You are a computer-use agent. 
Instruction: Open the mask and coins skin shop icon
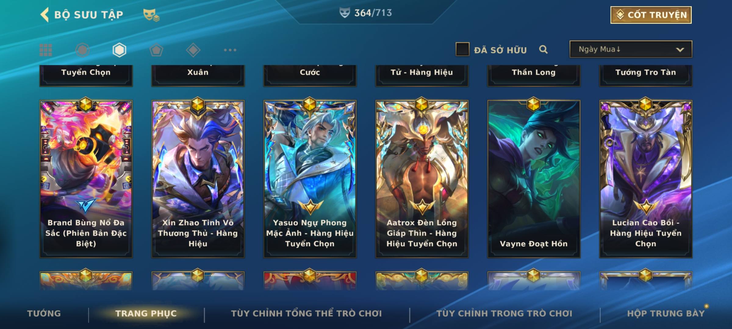click(x=152, y=15)
